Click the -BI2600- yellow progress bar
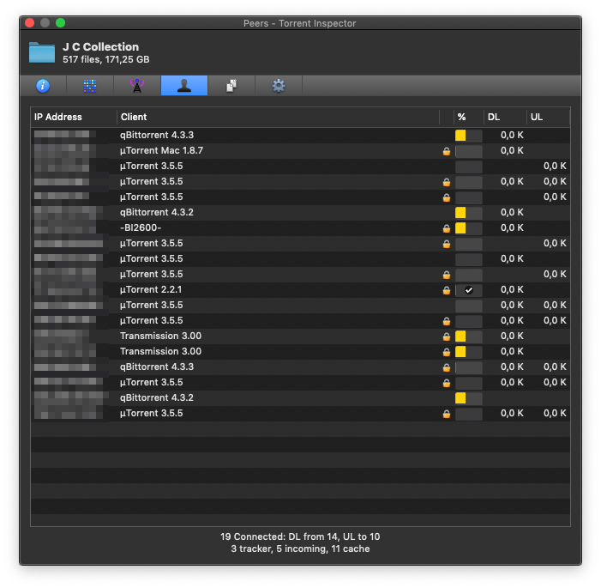 [x=461, y=228]
